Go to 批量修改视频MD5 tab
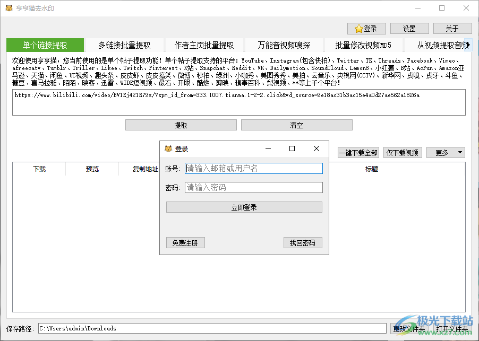The width and height of the screenshot is (479, 341). click(363, 45)
